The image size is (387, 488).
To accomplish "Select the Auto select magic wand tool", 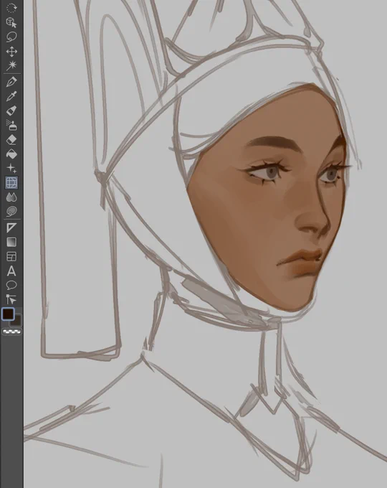I will pyautogui.click(x=11, y=65).
